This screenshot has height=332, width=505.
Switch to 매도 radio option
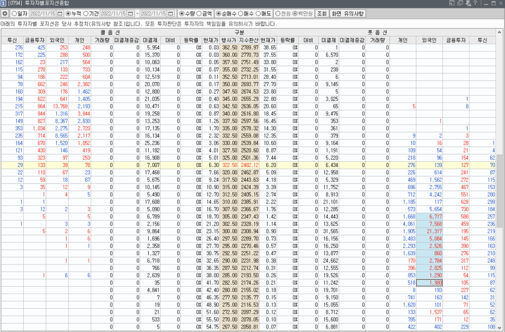(x=259, y=13)
